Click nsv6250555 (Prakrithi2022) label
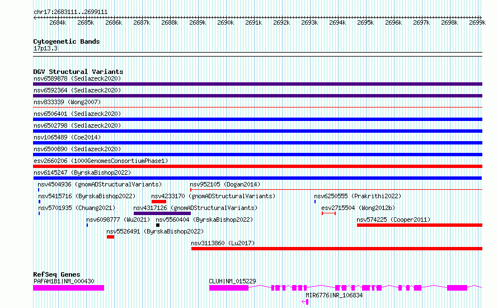The height and width of the screenshot is (308, 498). pyautogui.click(x=358, y=196)
